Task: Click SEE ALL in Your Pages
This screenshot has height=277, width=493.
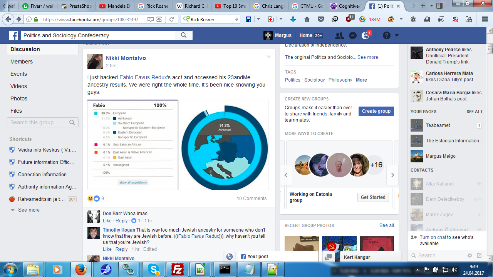Action: coord(475,112)
